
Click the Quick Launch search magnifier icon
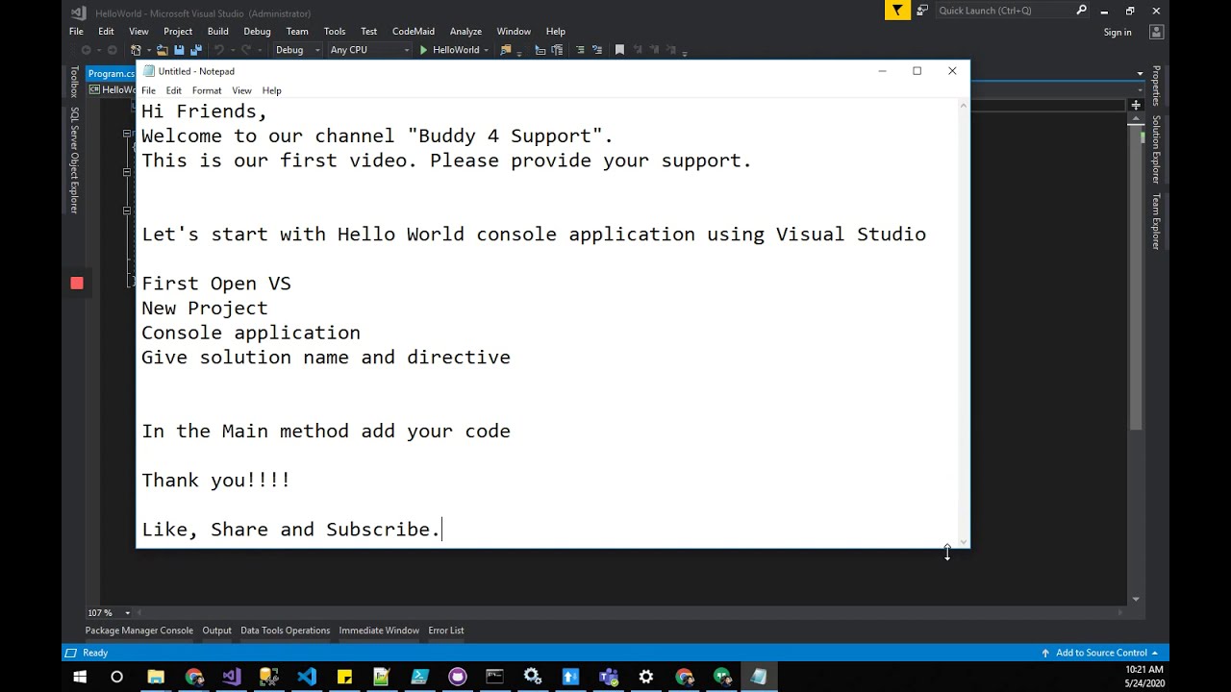pyautogui.click(x=1081, y=11)
